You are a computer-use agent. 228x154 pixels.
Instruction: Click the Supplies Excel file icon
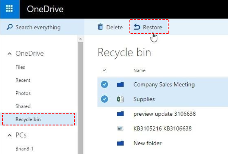pyautogui.click(x=120, y=99)
